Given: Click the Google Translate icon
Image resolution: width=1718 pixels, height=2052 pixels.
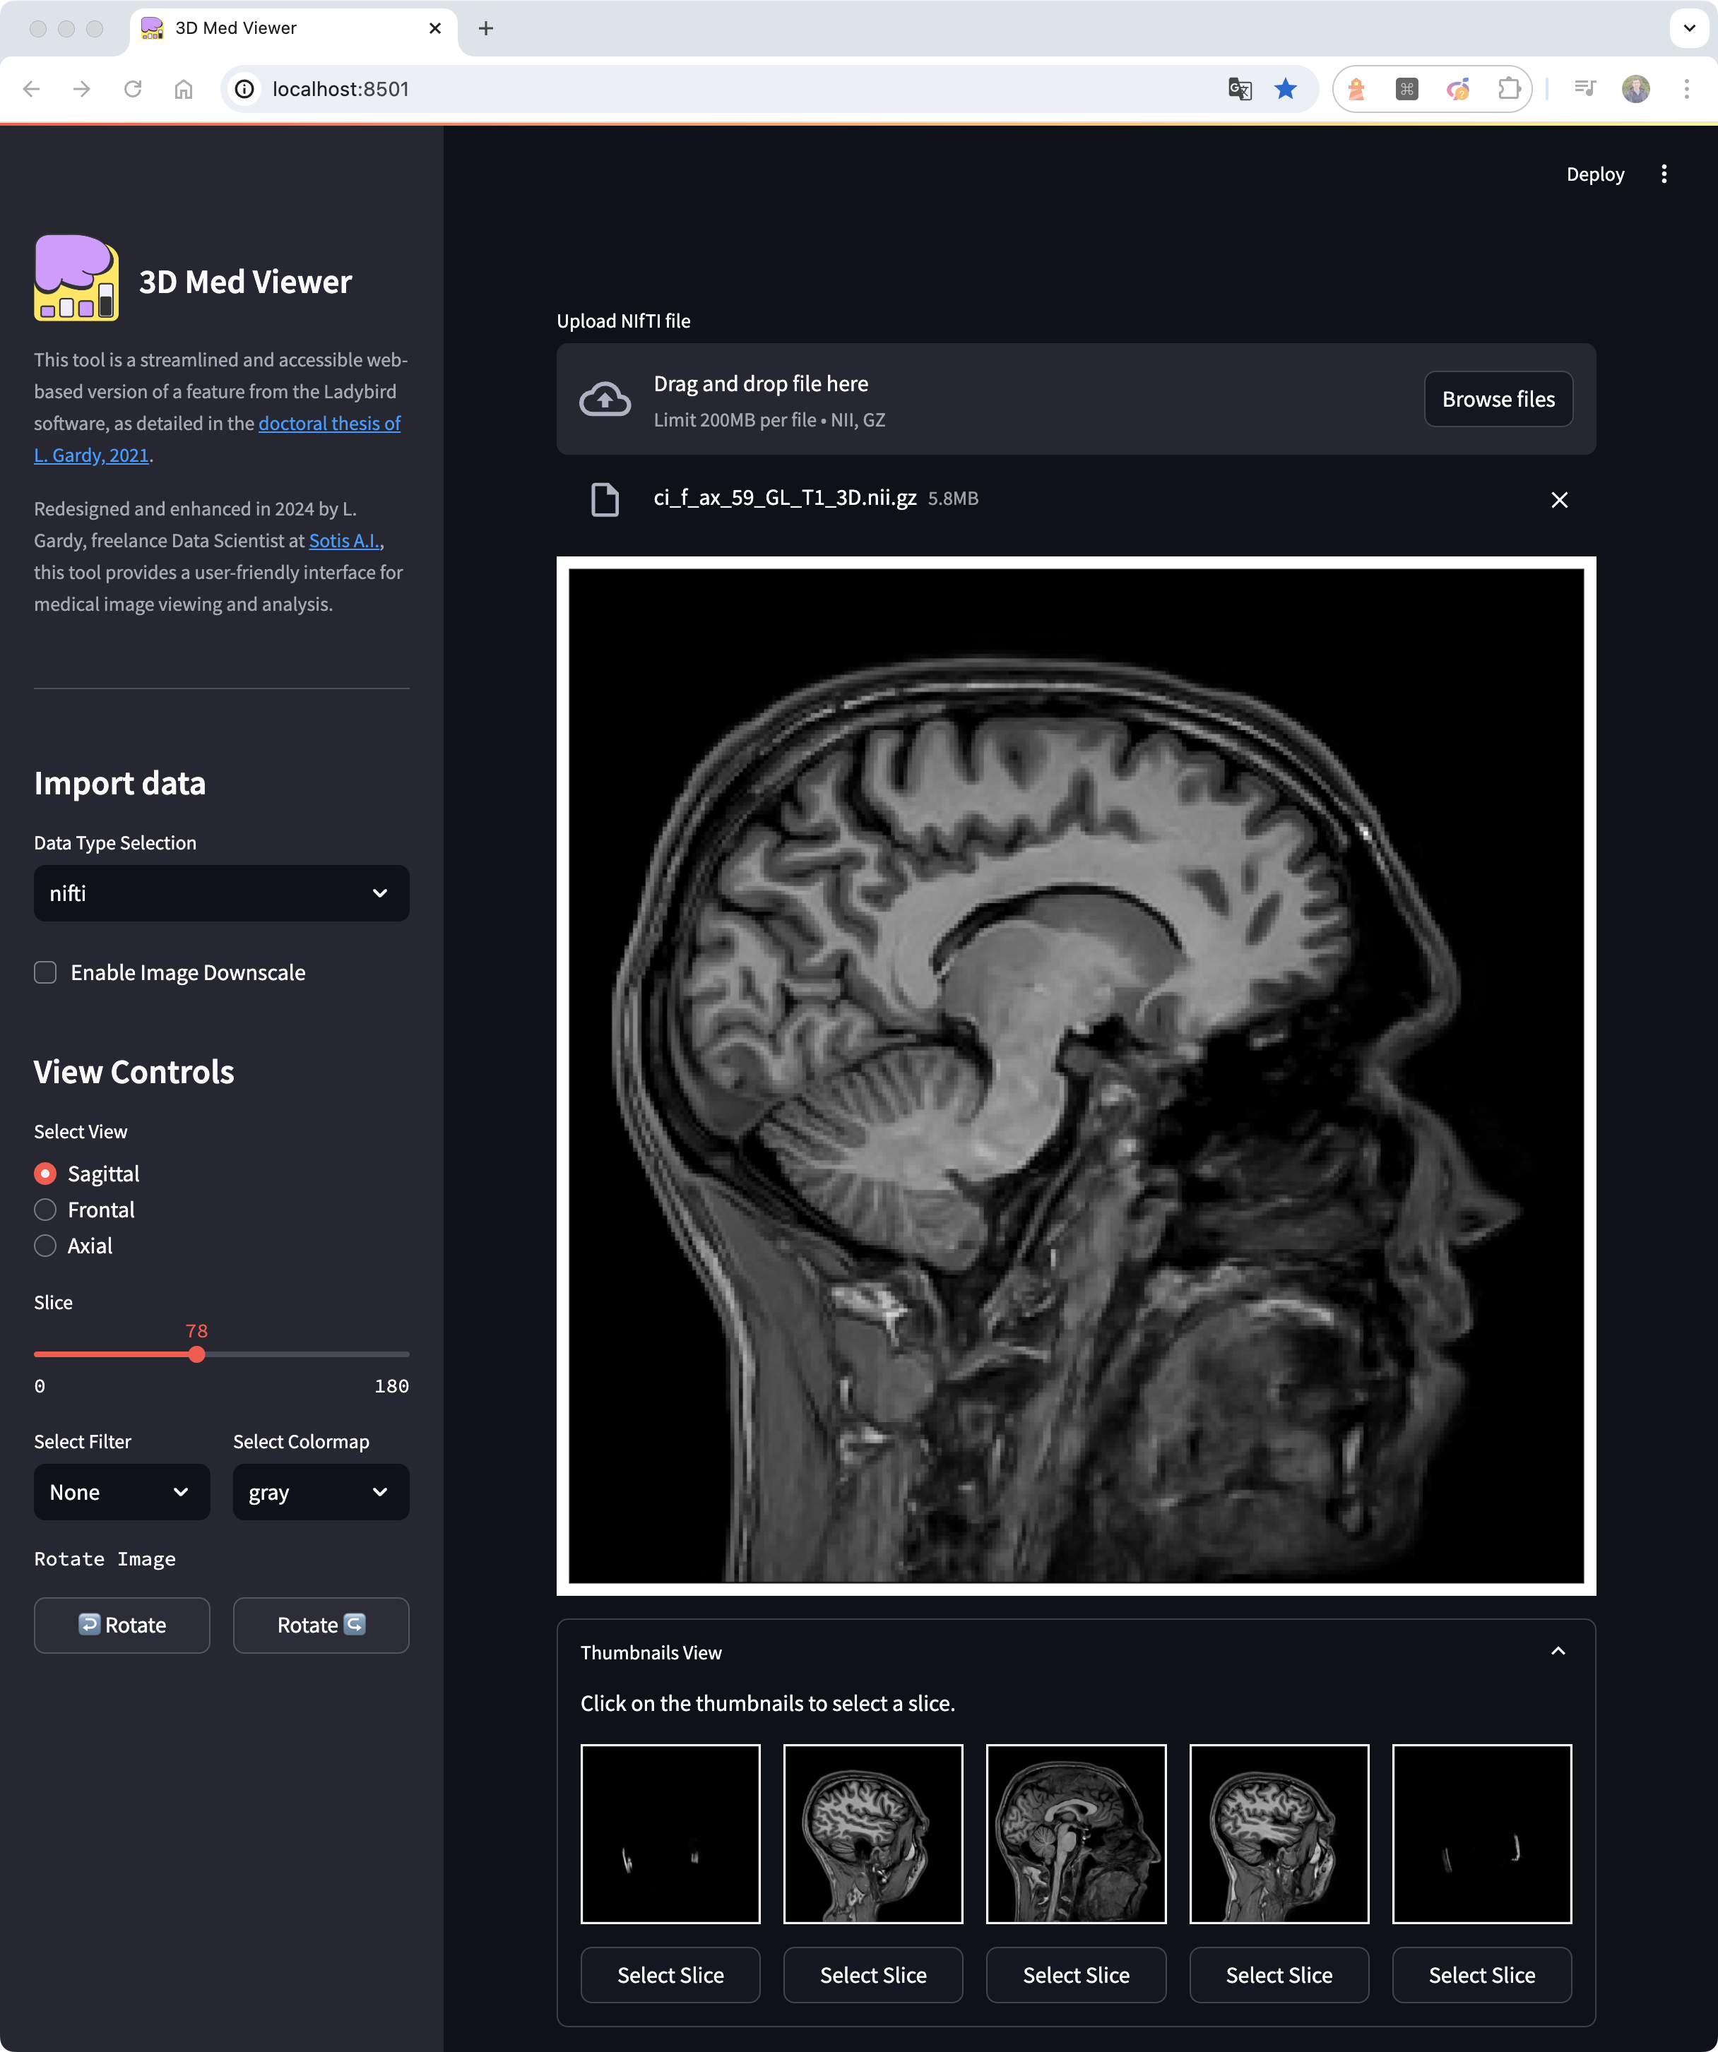Looking at the screenshot, I should point(1239,89).
